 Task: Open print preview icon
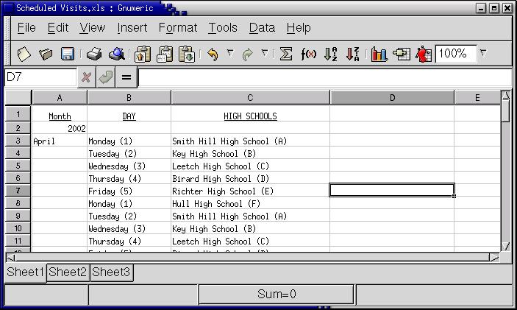[116, 54]
